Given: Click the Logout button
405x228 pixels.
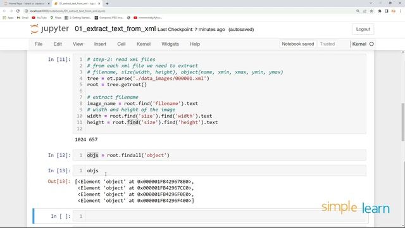Looking at the screenshot, I should [363, 29].
